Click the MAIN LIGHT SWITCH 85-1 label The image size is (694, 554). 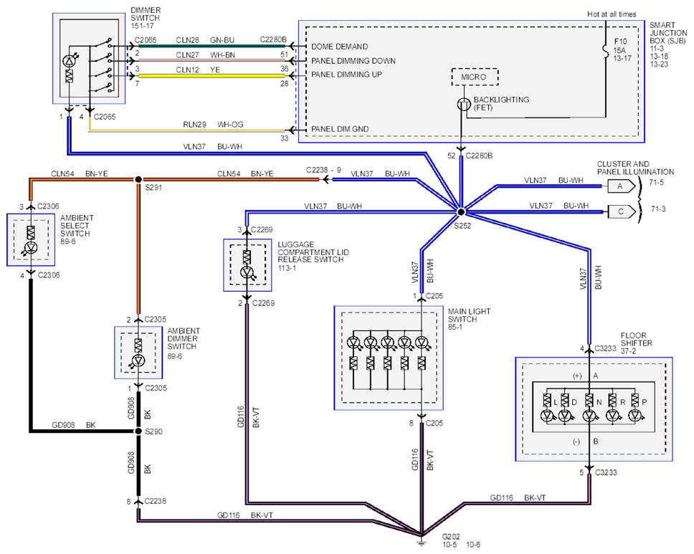click(x=469, y=319)
